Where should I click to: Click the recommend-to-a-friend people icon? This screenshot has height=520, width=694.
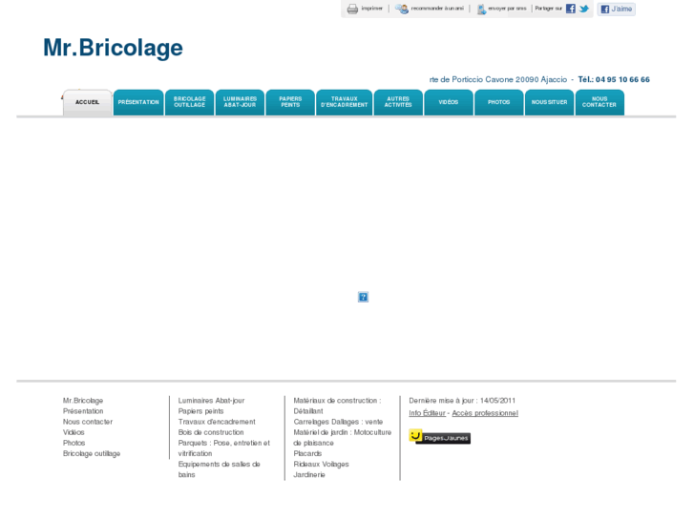pos(402,9)
